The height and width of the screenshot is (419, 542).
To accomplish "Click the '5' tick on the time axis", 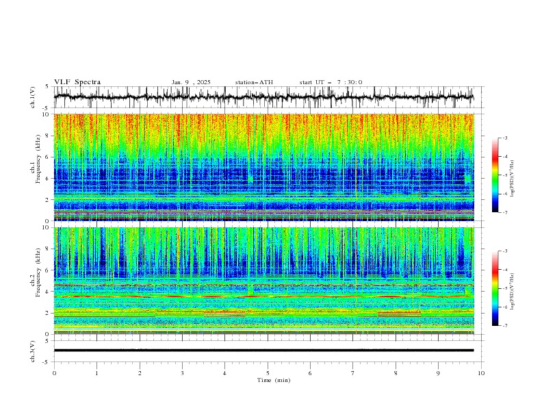I will (268, 373).
